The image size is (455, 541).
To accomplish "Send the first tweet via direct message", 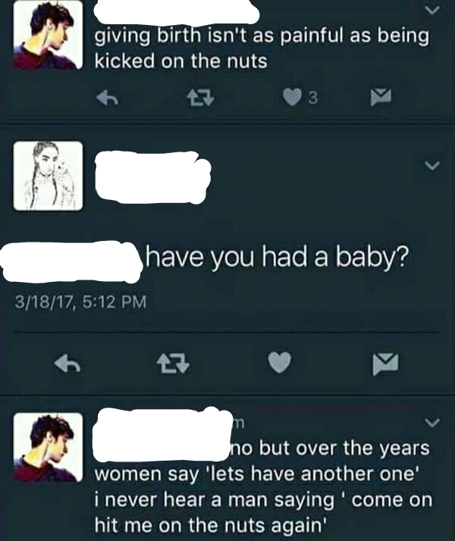I will click(381, 97).
